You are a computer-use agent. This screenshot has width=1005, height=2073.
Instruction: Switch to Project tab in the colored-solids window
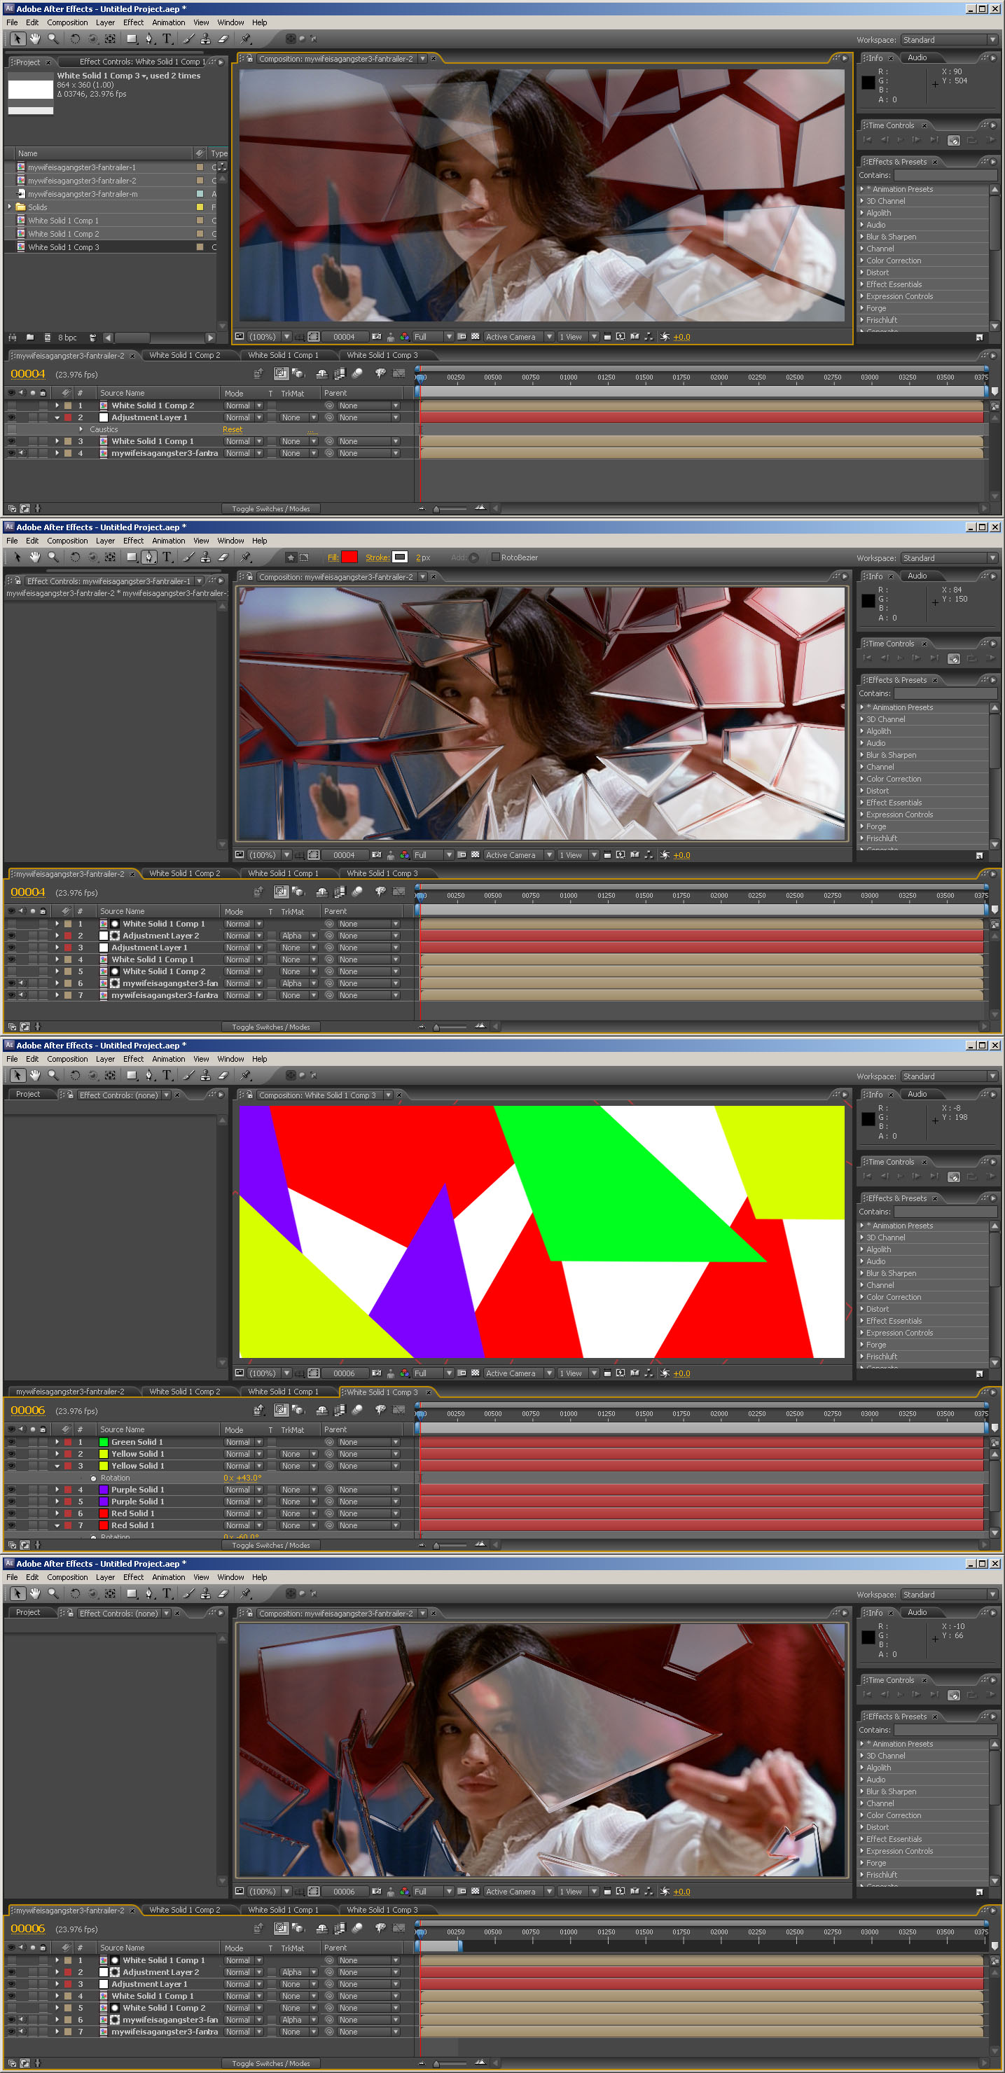(x=28, y=1095)
